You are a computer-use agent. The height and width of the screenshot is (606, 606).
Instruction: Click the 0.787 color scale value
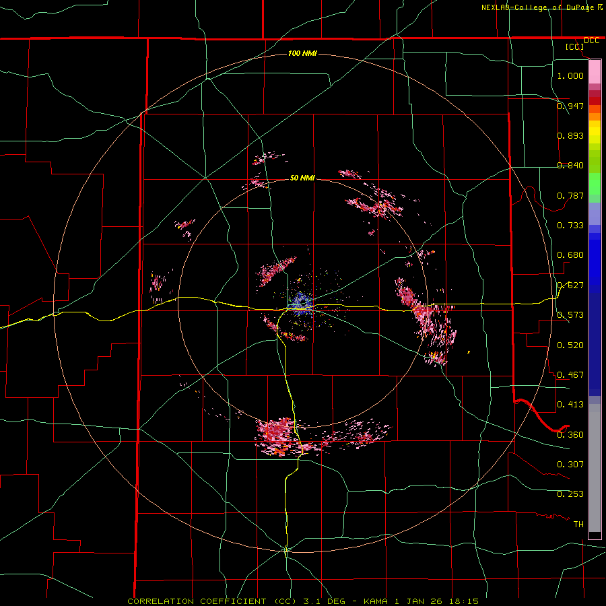tap(570, 195)
